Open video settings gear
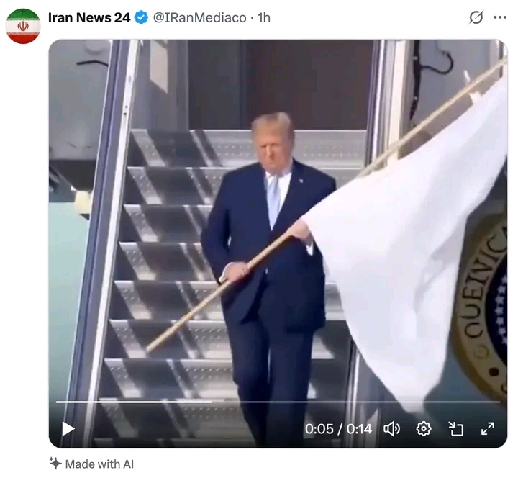The image size is (518, 478). click(424, 429)
